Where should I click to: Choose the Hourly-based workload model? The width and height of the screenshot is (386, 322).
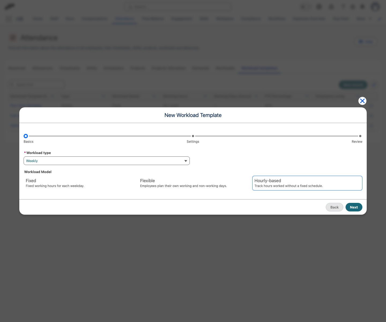307,183
